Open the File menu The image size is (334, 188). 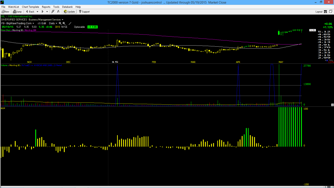[x=3, y=7]
